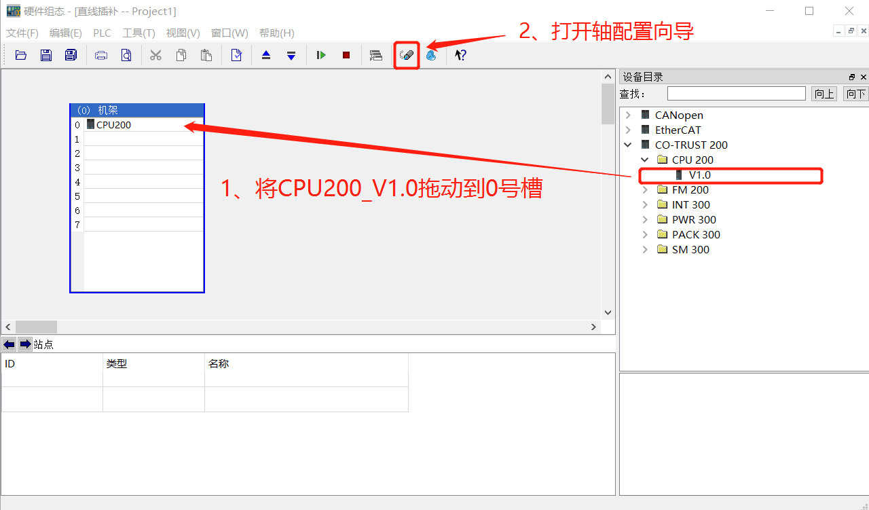Click the ID column header
869x510 pixels.
(52, 364)
